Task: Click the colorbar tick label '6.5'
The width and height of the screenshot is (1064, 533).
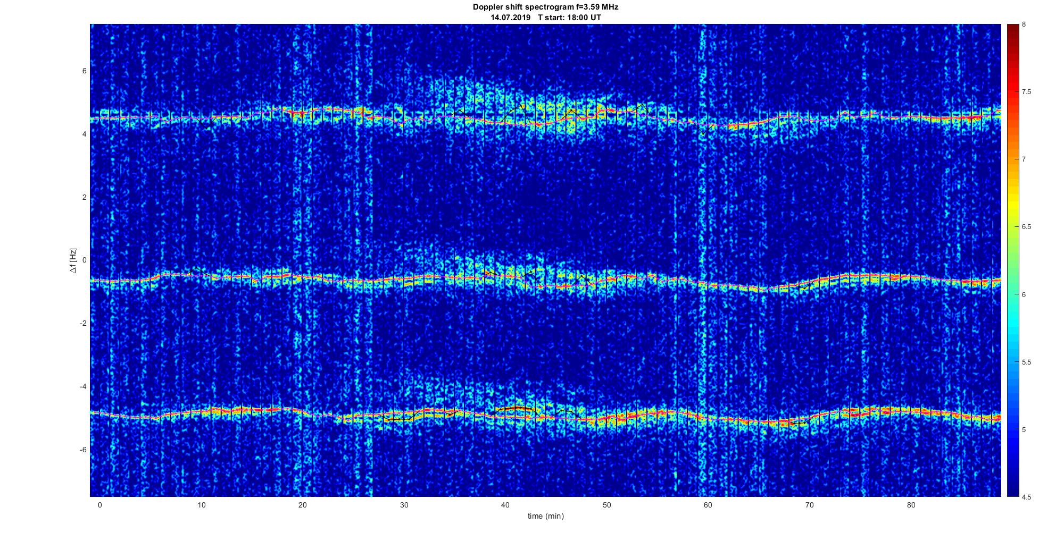Action: 1026,227
